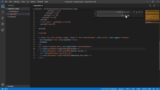
Task: Select index.html in the explorer
Action: click(13, 14)
